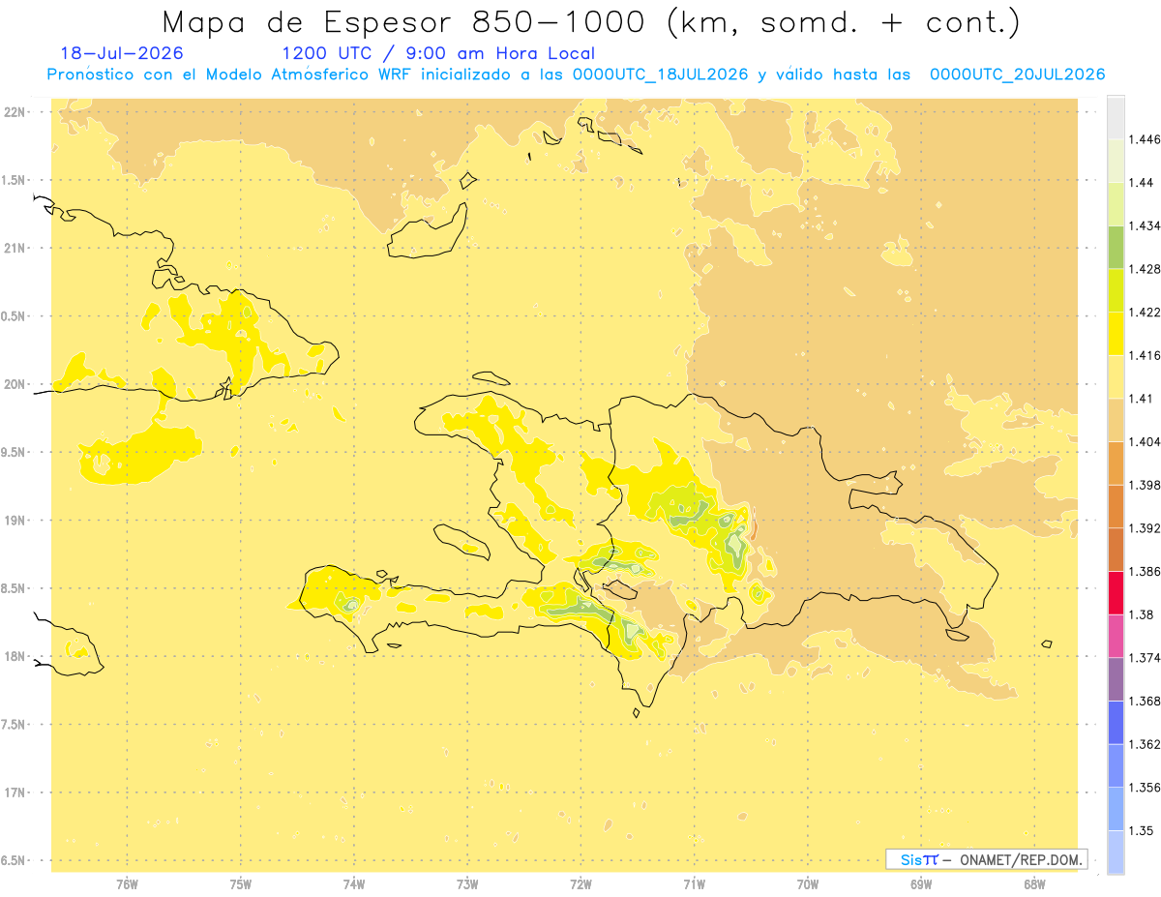Click the colorbar value '1.41'
The height and width of the screenshot is (897, 1161).
tap(1140, 399)
